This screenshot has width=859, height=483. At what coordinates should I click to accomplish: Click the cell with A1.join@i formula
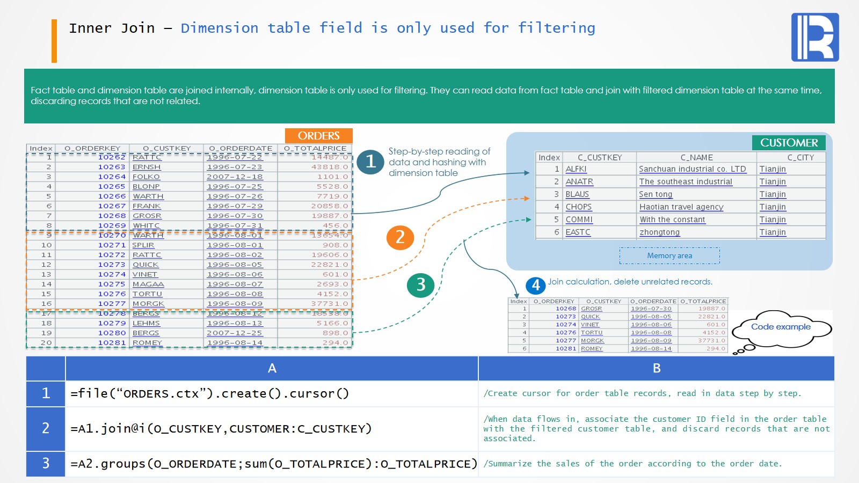(x=272, y=428)
